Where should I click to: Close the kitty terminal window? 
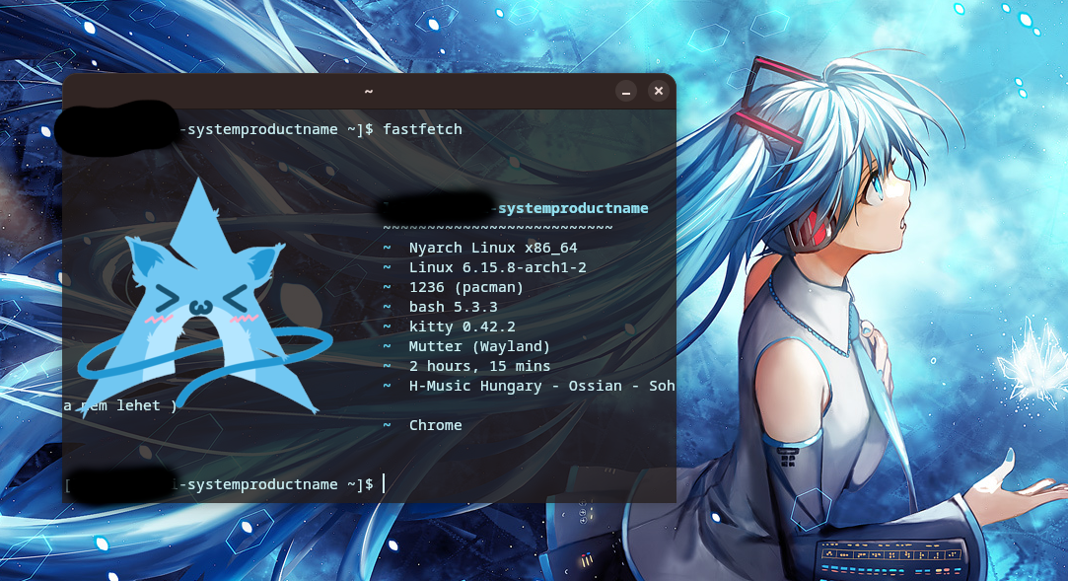[658, 91]
